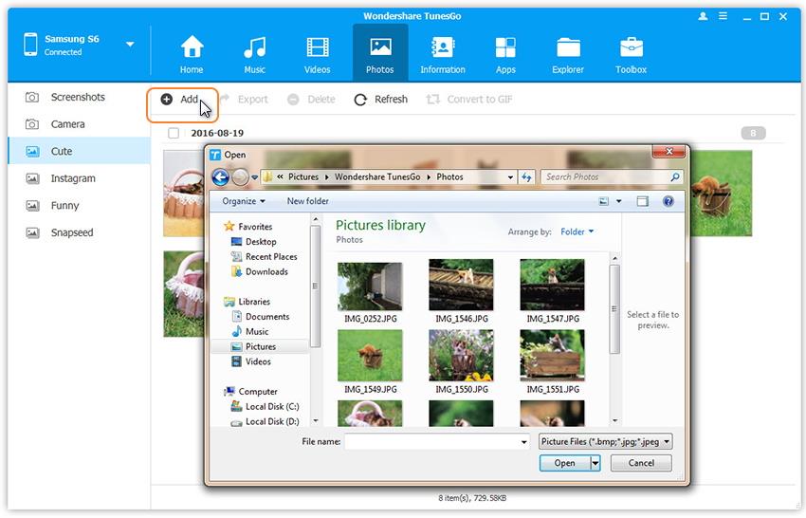Select the IMG_1549.JPG thumbnail
This screenshot has height=518, width=806.
(370, 356)
